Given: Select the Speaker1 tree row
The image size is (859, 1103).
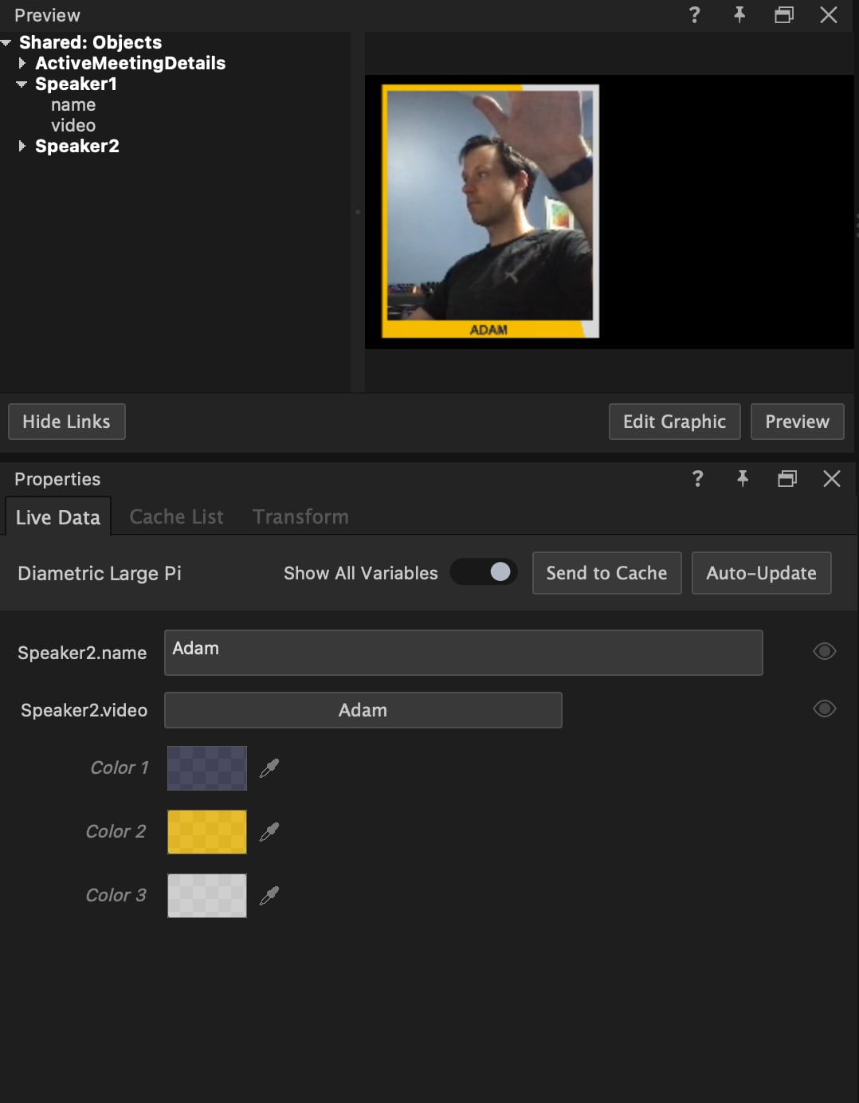Looking at the screenshot, I should (x=76, y=84).
